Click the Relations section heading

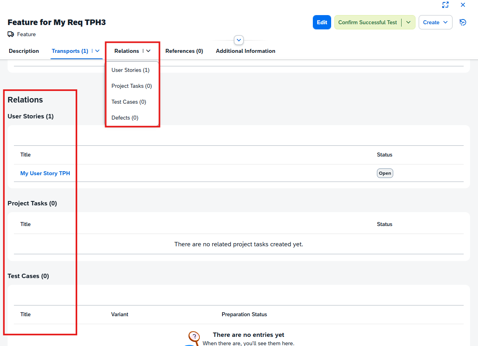25,100
